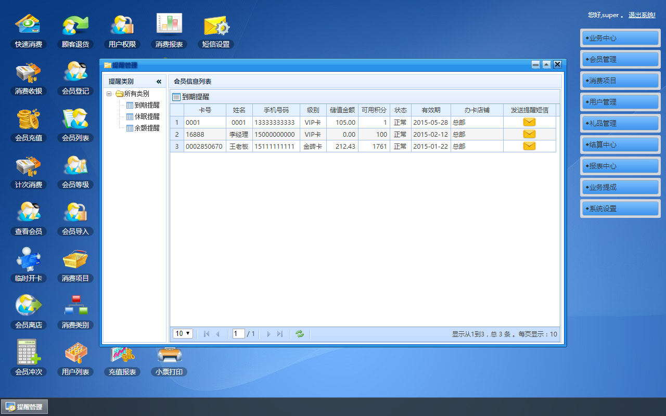Select 休眠提醒 in the category tree

[147, 116]
